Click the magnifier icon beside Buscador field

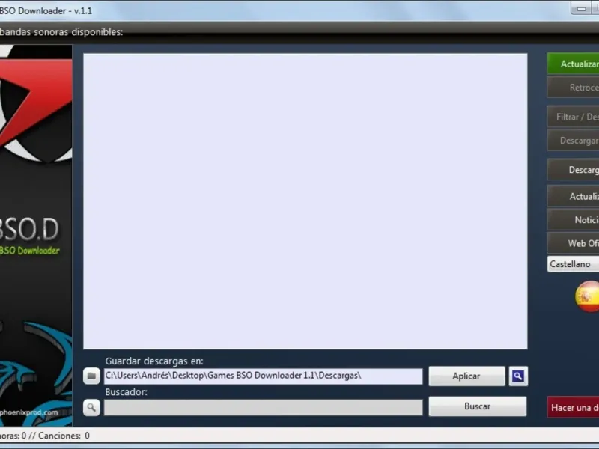click(x=91, y=407)
